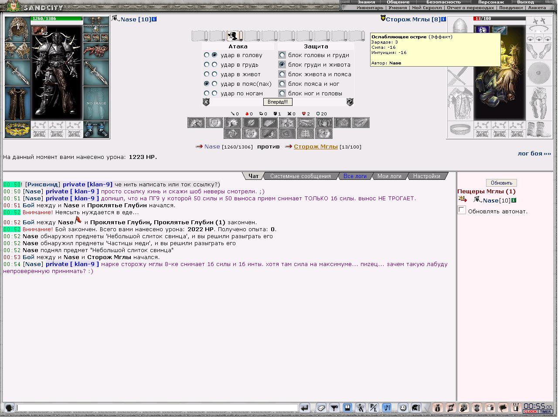This screenshot has height=418, width=558.
Task: Click Nase's red gloves slot
Action: click(96, 51)
